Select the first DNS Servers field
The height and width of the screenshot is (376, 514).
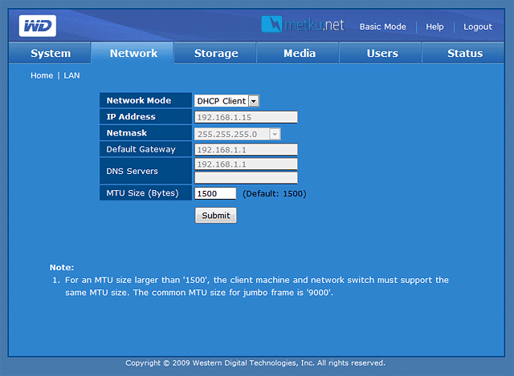click(246, 164)
